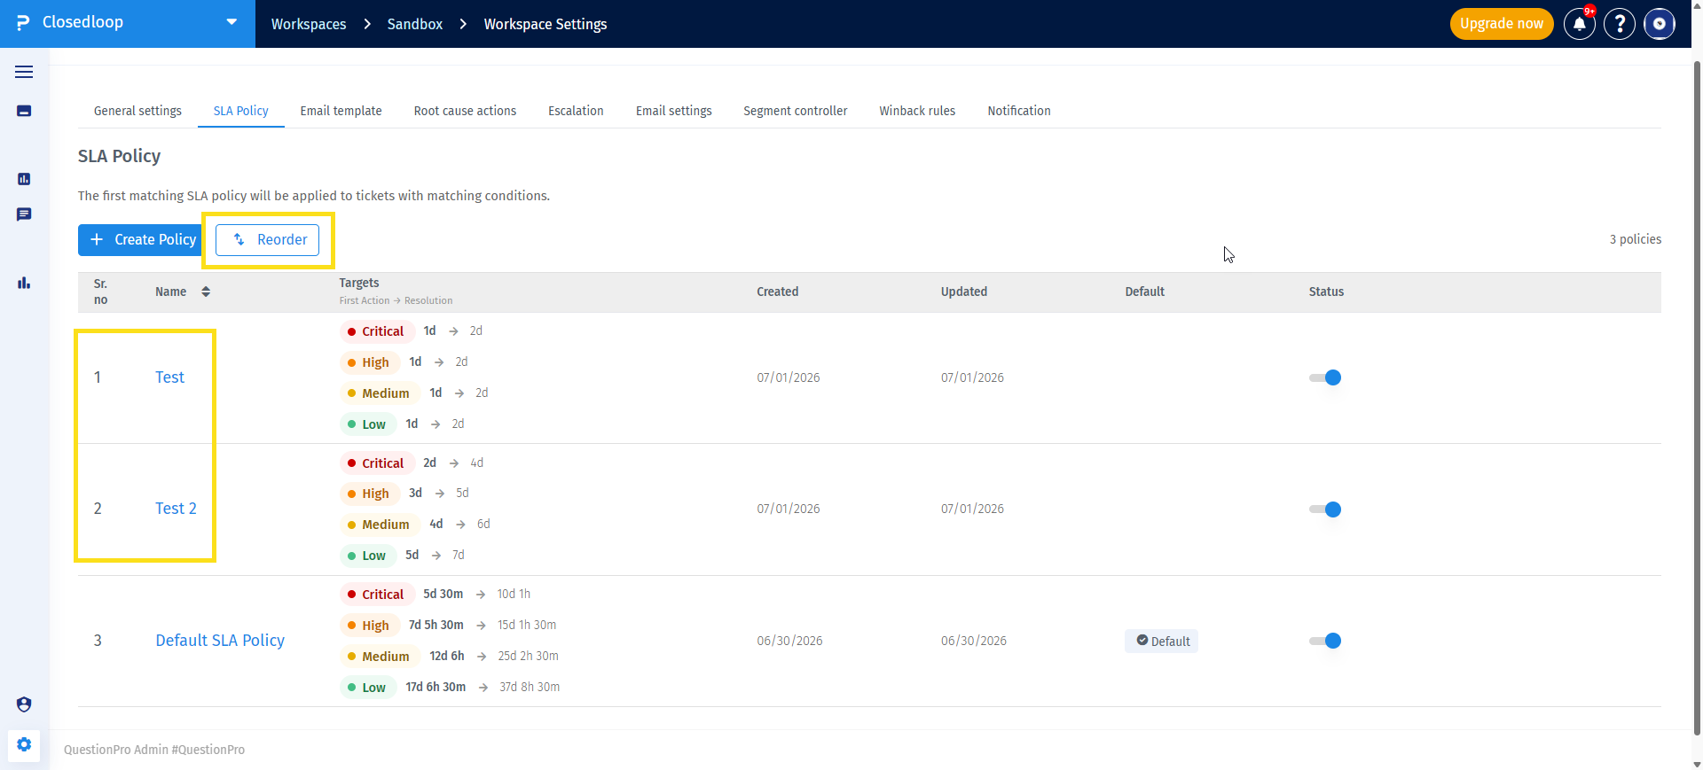Open the Winback rules tab
The image size is (1703, 770).
(917, 111)
